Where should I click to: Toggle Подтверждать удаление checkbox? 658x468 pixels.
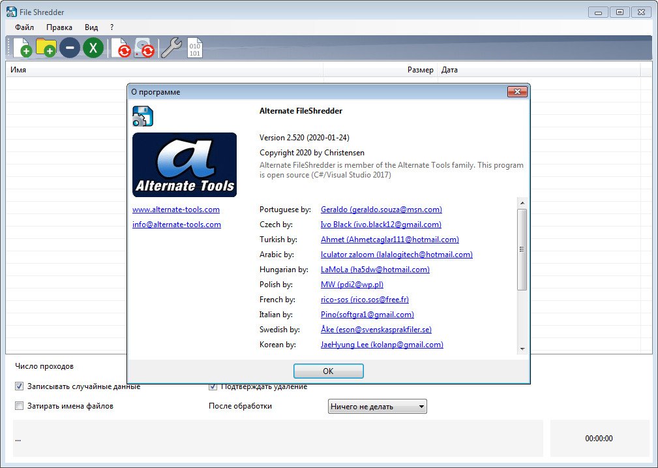[x=213, y=386]
